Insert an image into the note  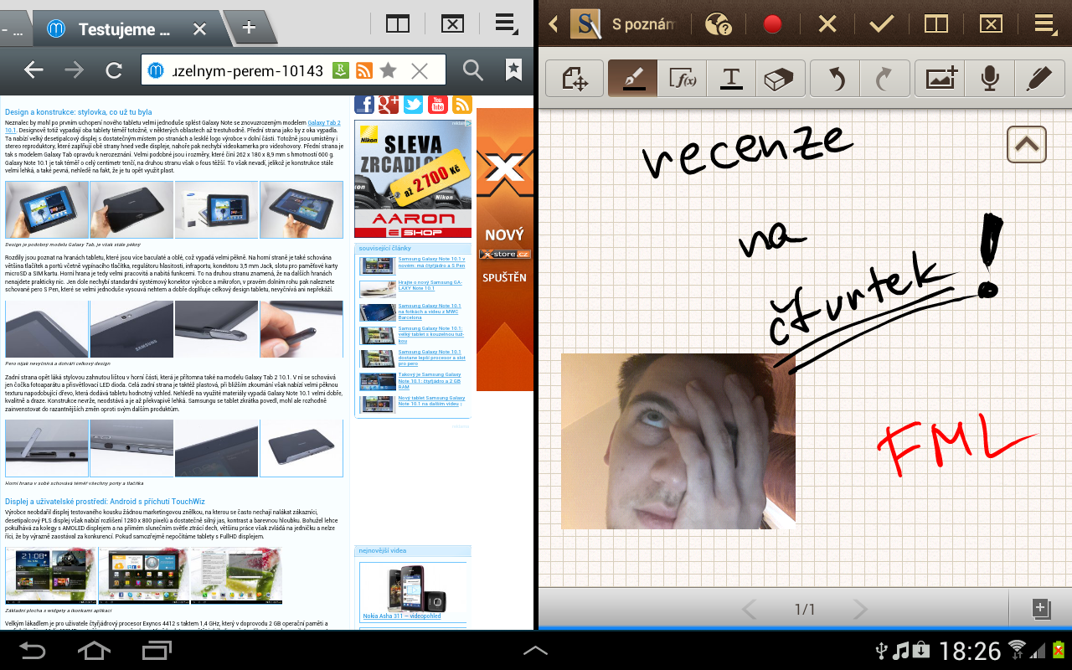click(940, 80)
